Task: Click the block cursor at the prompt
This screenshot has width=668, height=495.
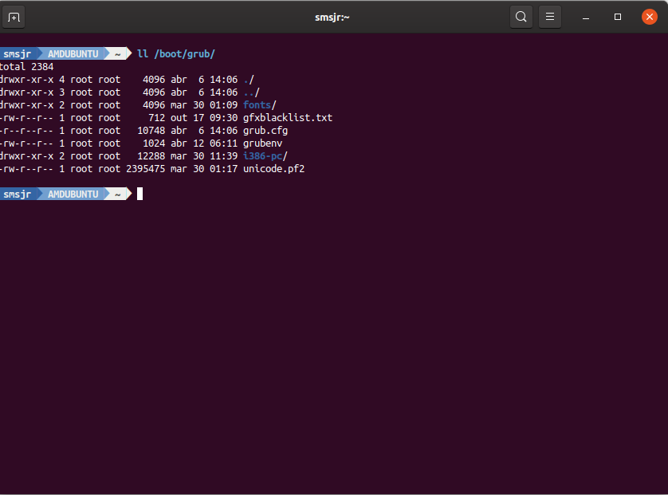Action: tap(139, 194)
